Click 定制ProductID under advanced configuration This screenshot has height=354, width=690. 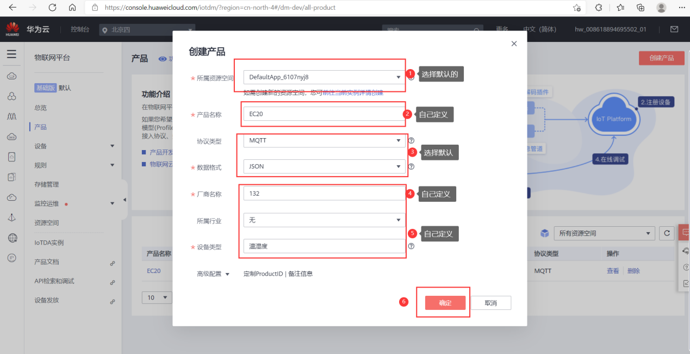pyautogui.click(x=263, y=274)
